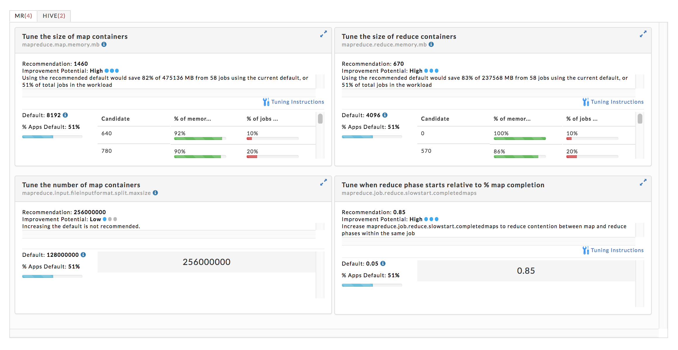Select candidate 0 row in reduce table
Viewport: 678px width, 350px height.
526,135
